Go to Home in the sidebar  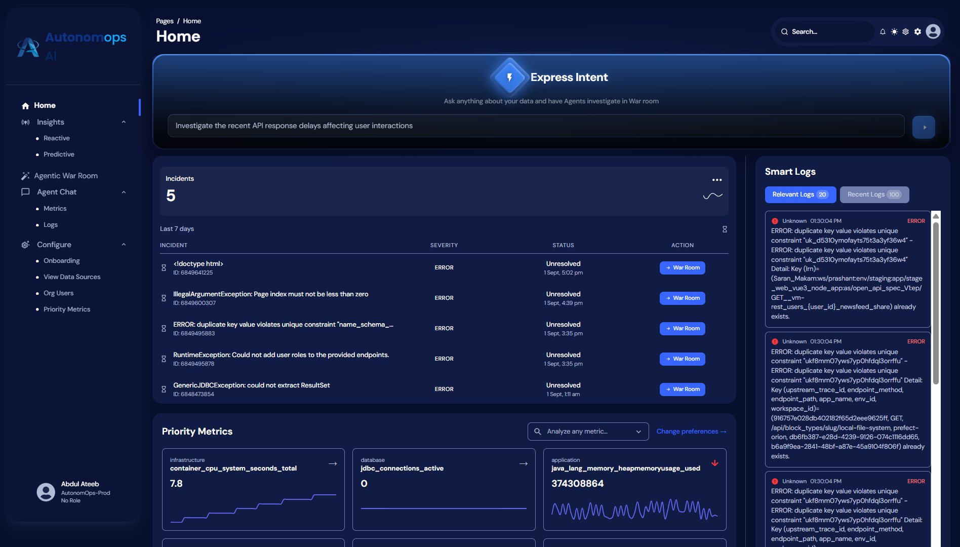[45, 105]
